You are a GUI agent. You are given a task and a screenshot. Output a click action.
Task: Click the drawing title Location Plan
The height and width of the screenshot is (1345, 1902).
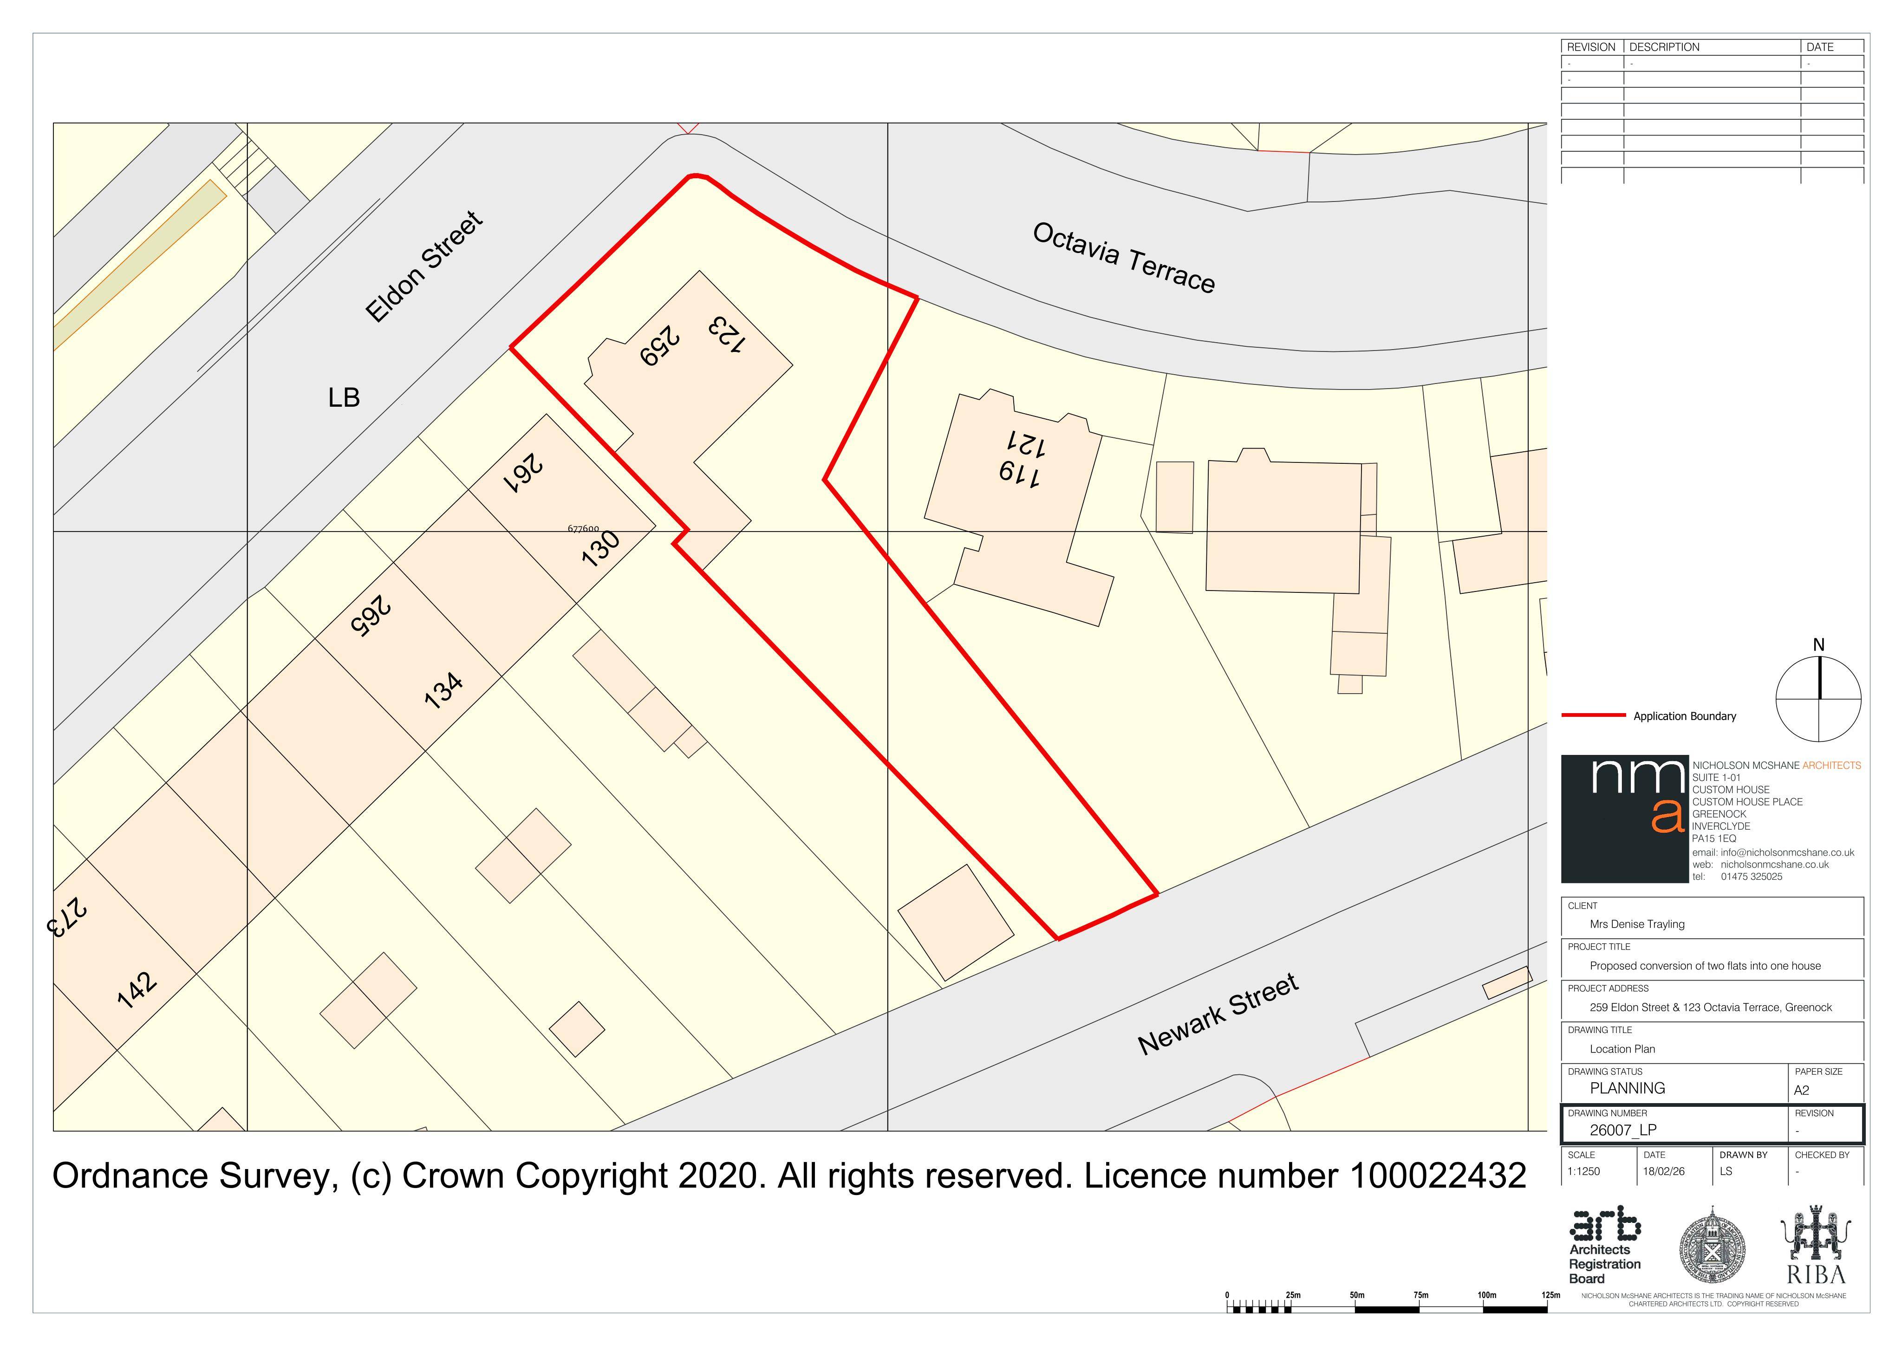tap(1622, 1048)
